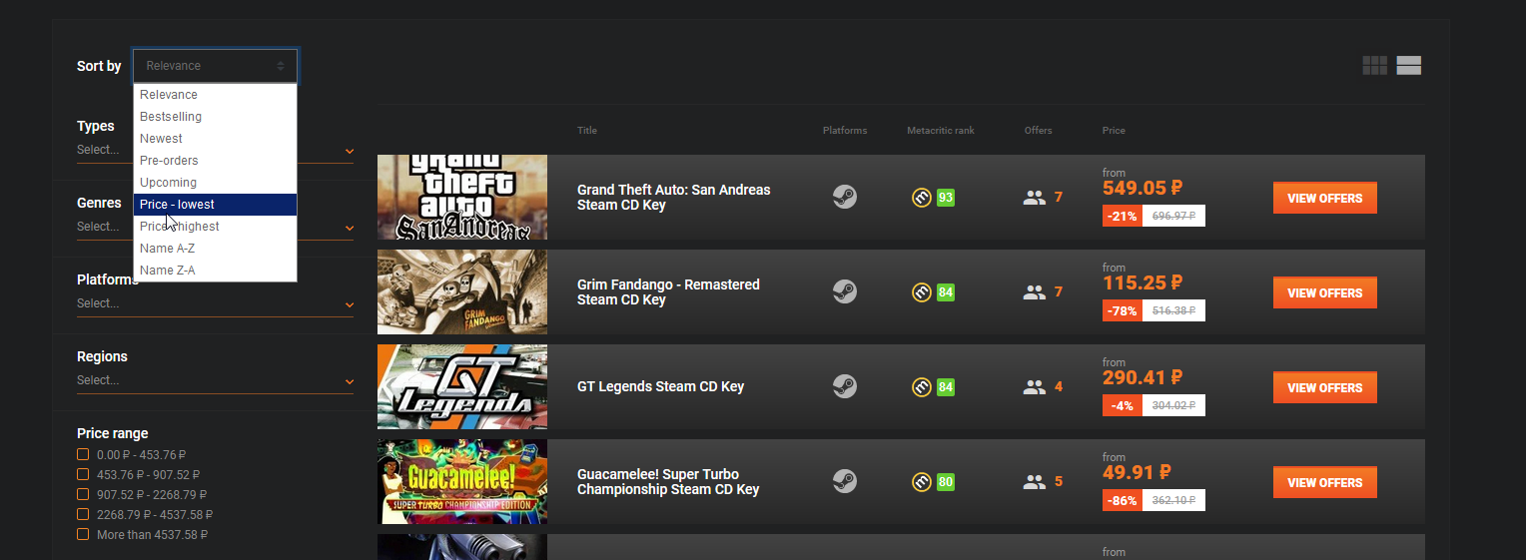This screenshot has height=560, width=1526.
Task: View offers for Grand Theft Auto: San Andreas
Action: click(x=1324, y=198)
